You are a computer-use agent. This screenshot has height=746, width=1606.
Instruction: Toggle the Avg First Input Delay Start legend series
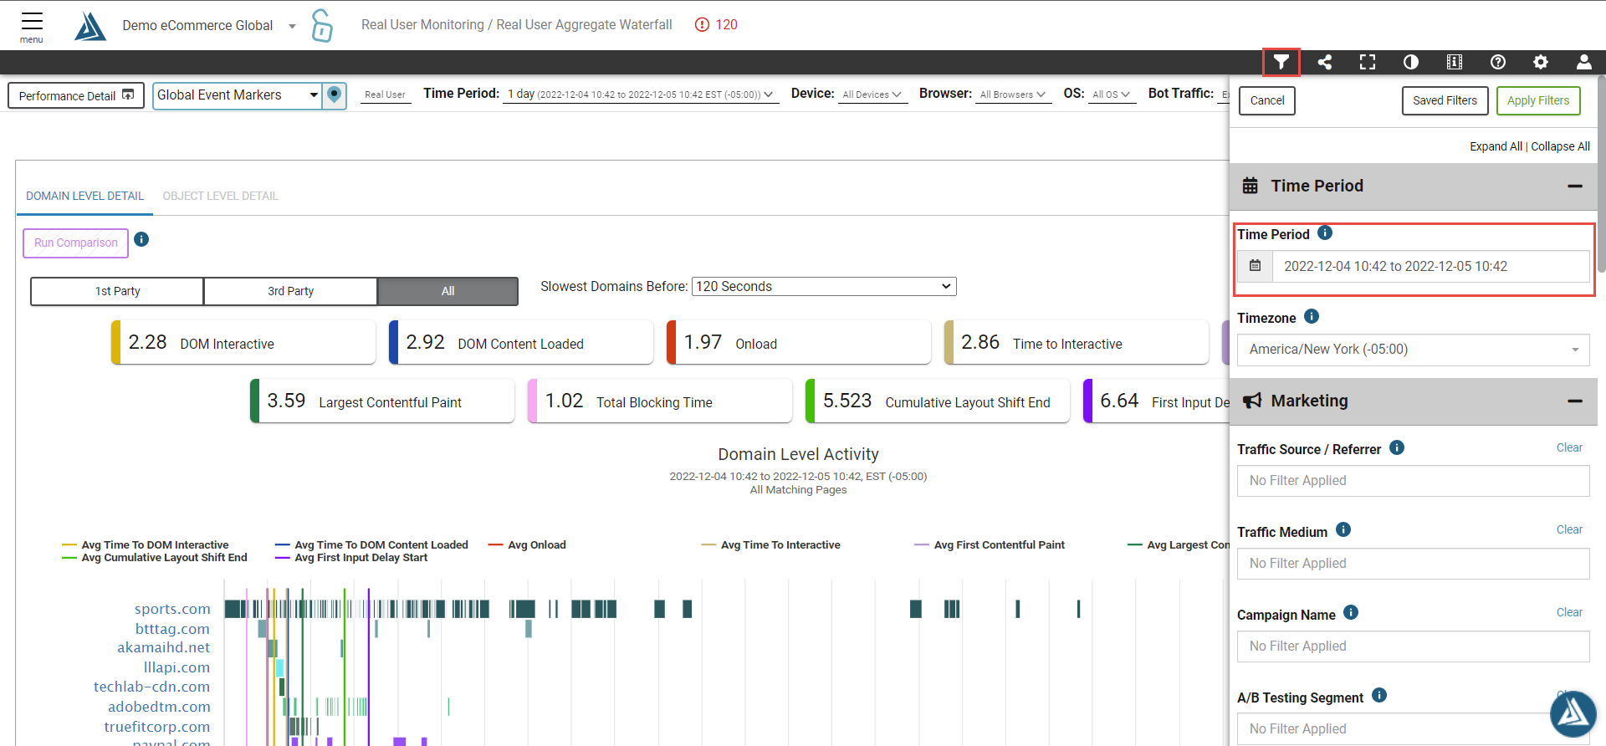(351, 558)
